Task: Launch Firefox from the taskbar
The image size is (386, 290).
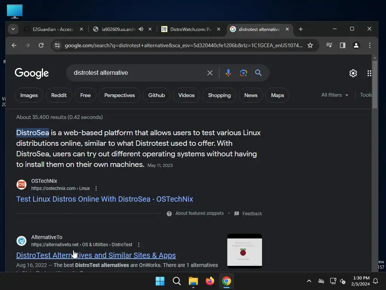Action: click(210, 281)
